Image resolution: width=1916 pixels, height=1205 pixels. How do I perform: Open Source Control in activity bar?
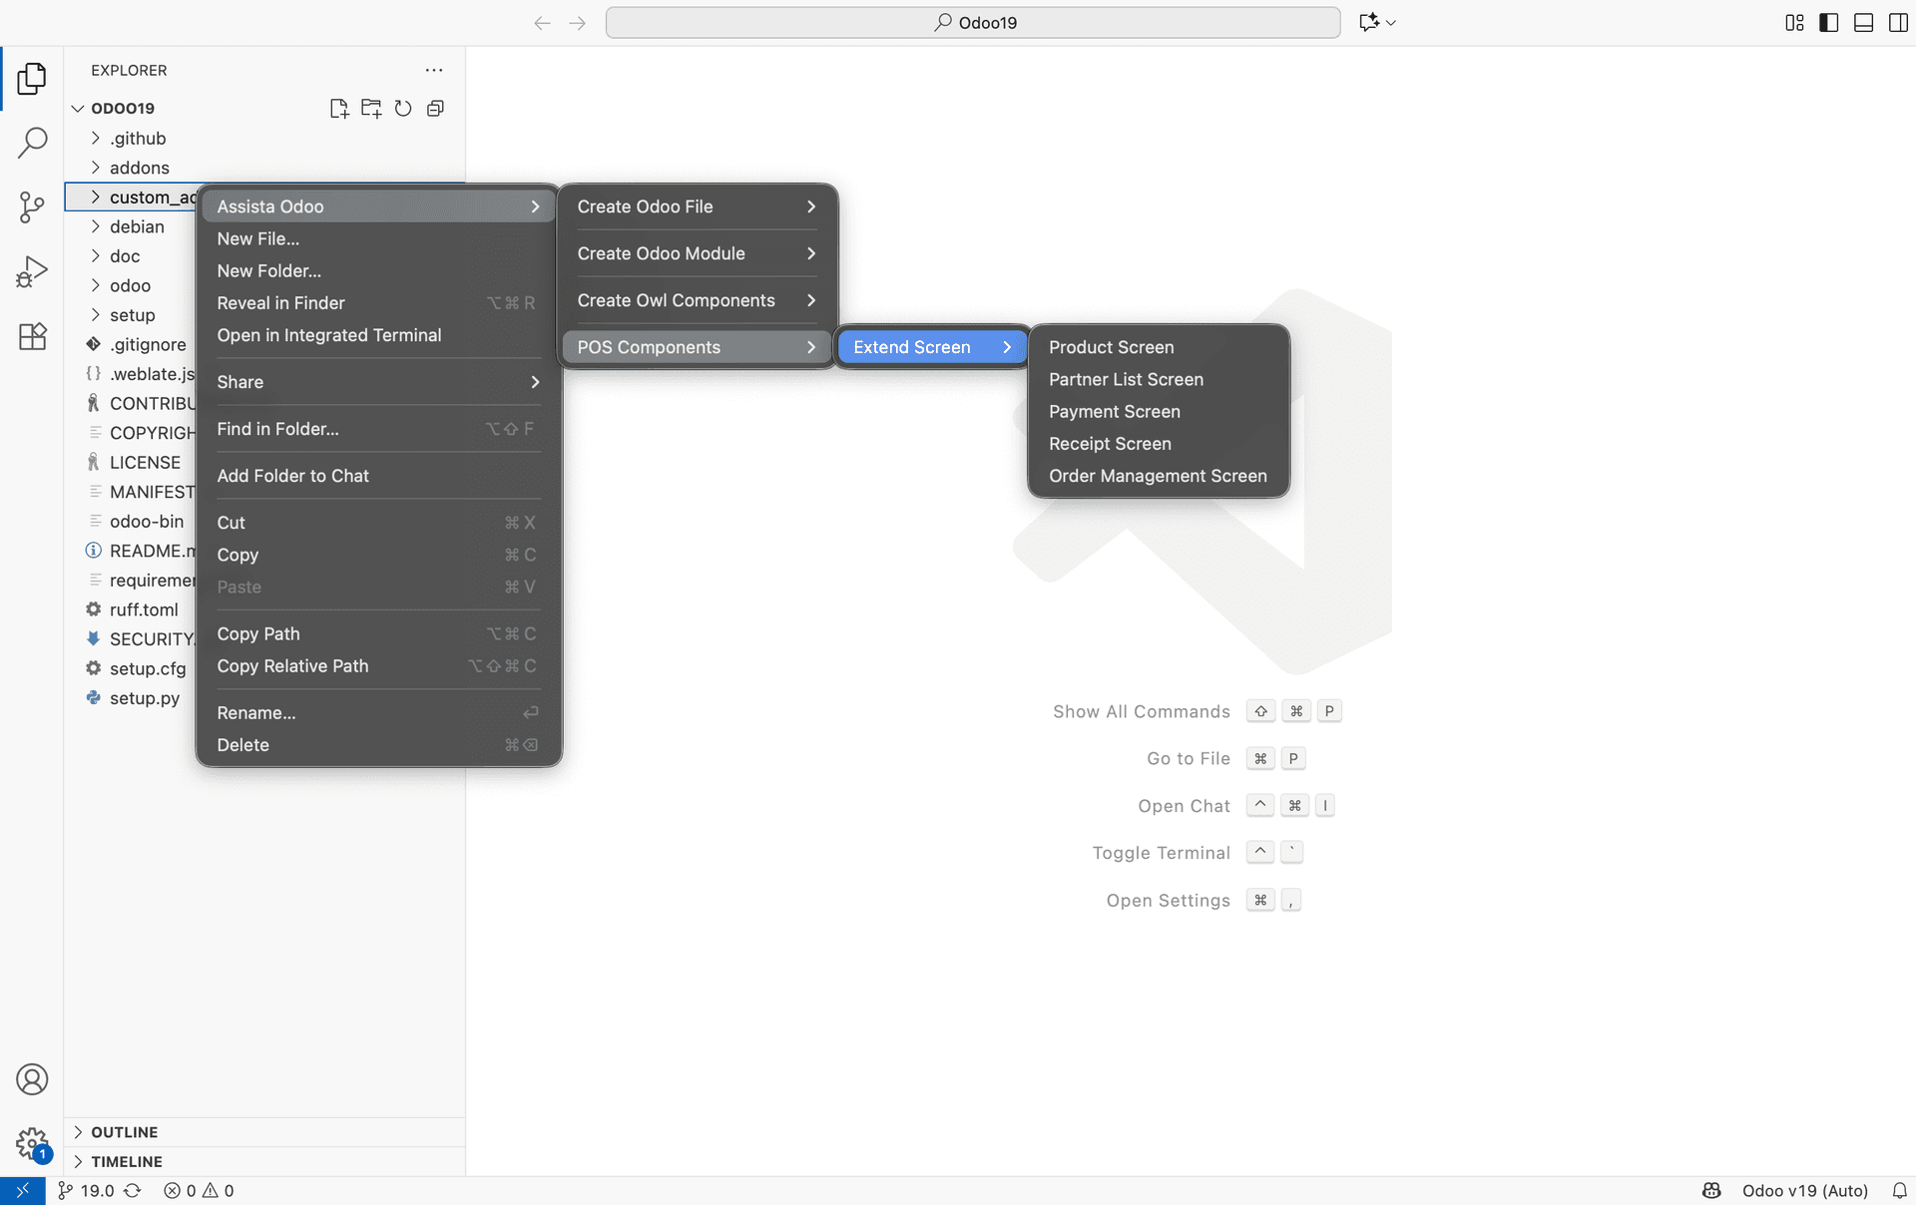pos(32,206)
